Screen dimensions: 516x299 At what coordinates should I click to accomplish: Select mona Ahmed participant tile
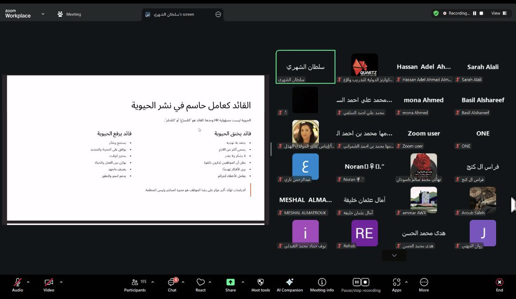point(424,100)
